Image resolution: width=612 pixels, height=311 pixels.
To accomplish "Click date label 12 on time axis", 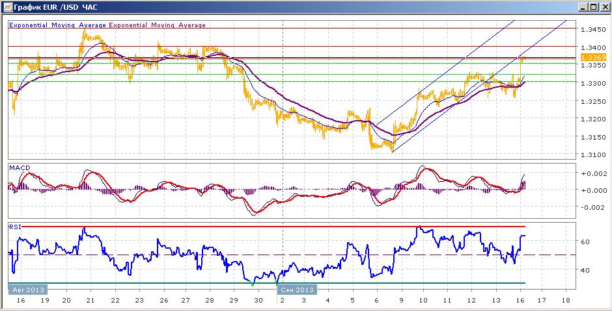I will [471, 301].
